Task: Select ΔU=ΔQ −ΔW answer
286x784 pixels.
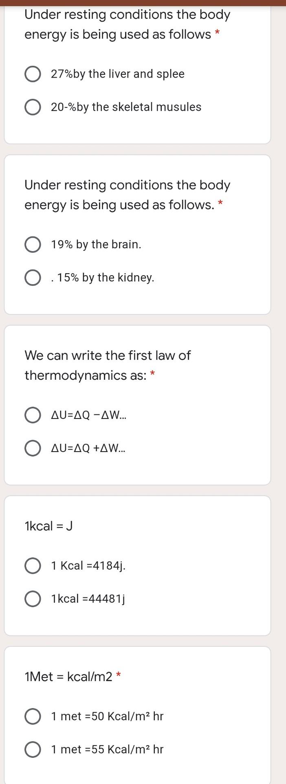Action: [x=32, y=415]
